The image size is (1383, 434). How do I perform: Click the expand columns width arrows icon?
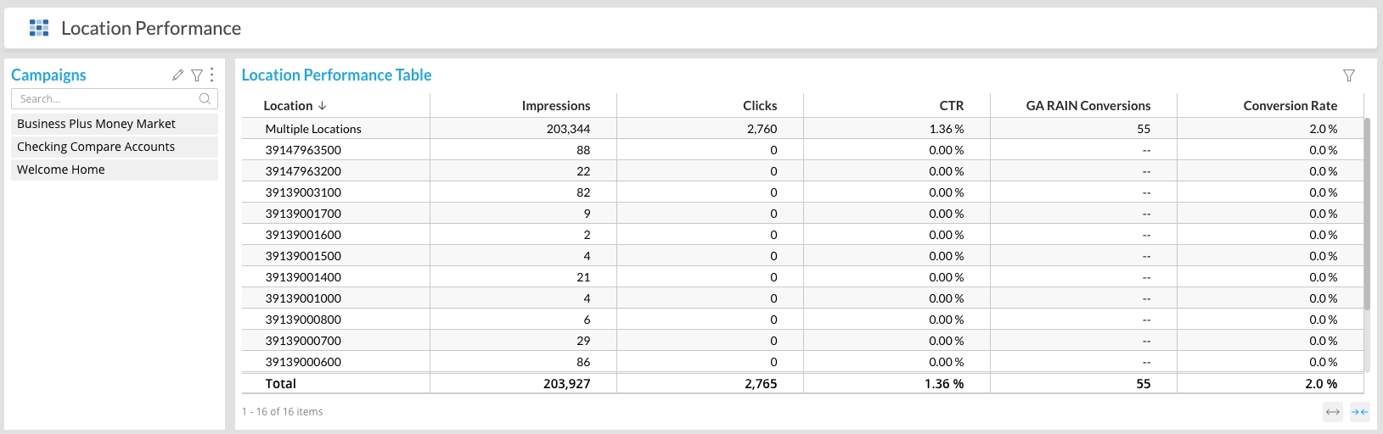[1333, 412]
